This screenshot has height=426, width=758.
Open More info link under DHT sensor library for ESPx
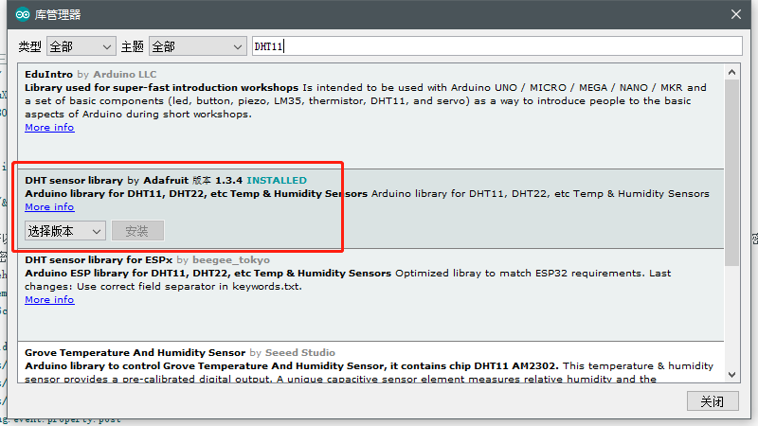49,299
